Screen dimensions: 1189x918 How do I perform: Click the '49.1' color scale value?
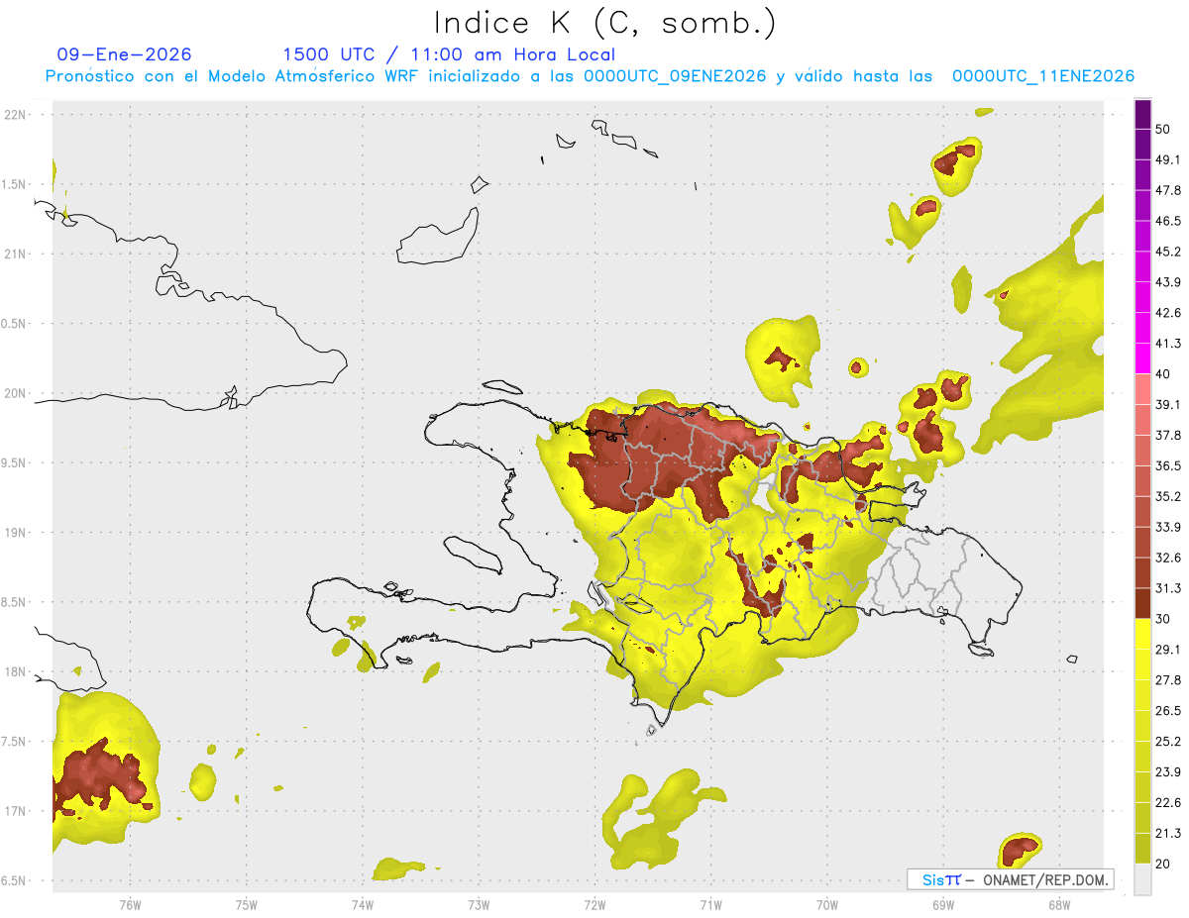click(x=1168, y=159)
